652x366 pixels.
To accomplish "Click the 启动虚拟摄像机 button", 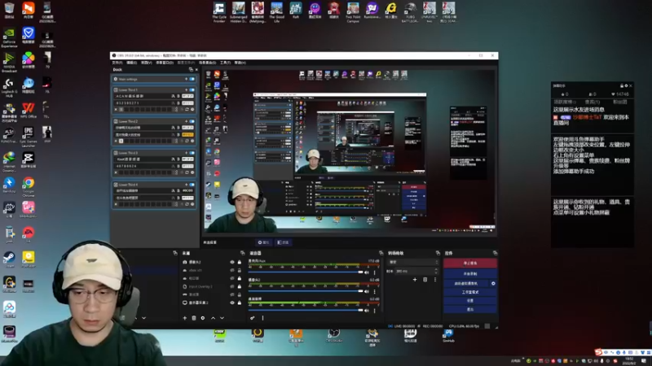I will (x=466, y=283).
